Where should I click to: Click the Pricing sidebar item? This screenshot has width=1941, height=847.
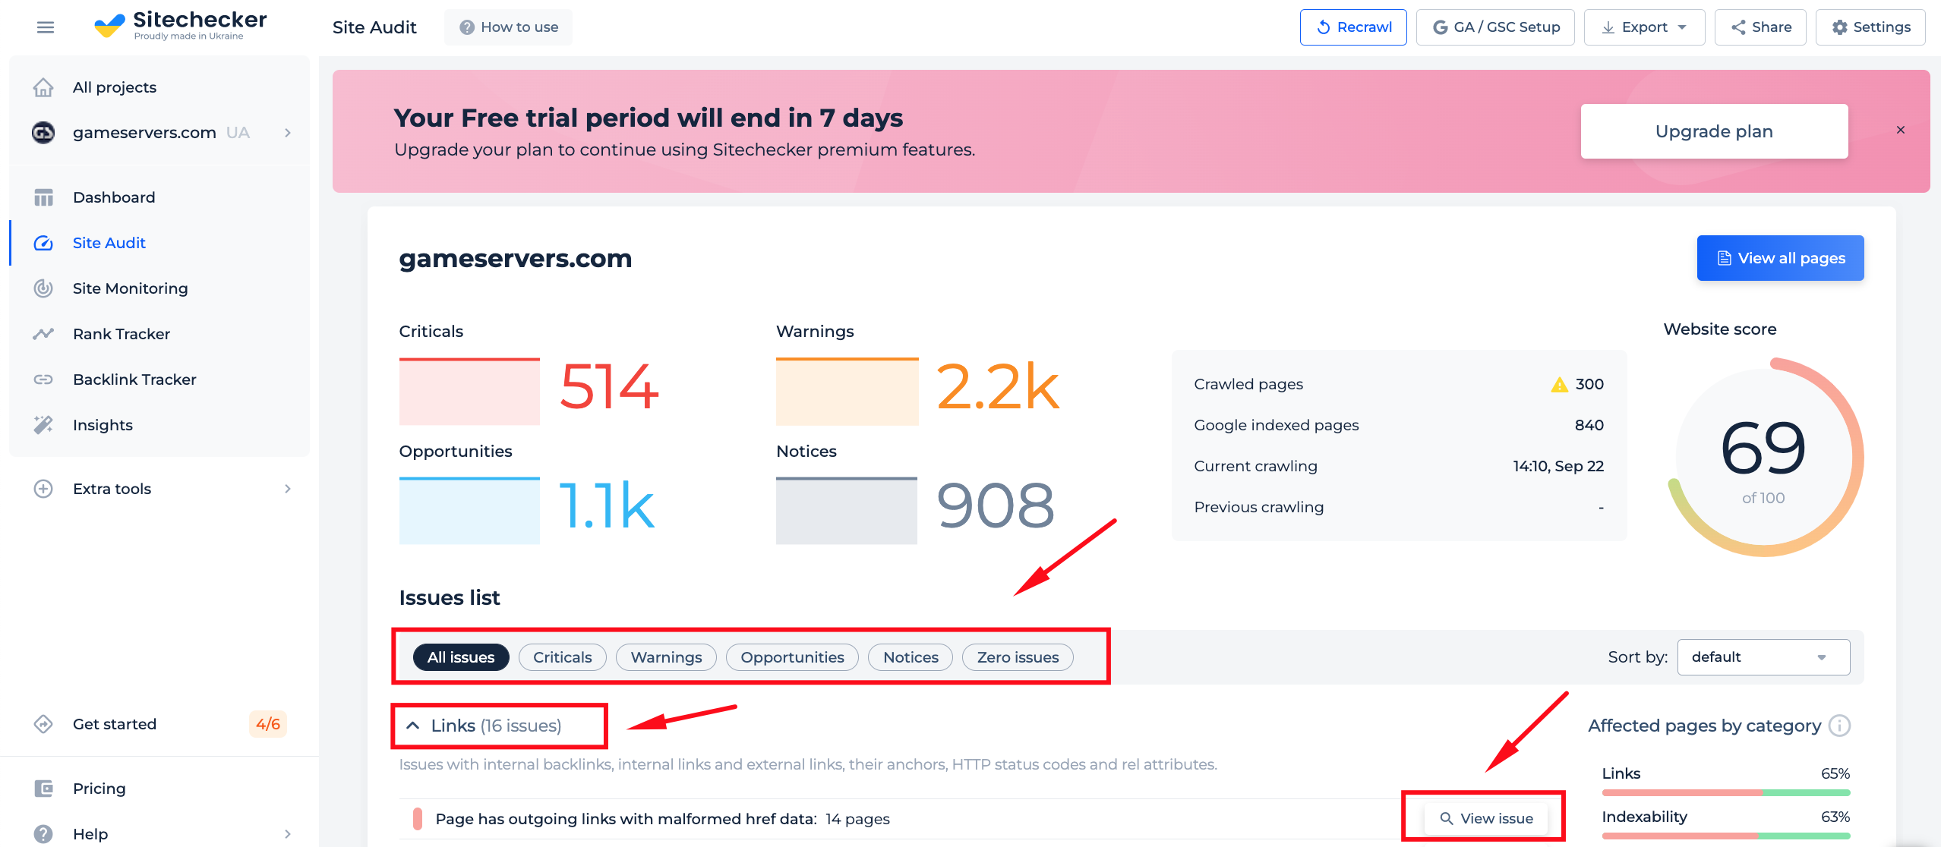(99, 789)
